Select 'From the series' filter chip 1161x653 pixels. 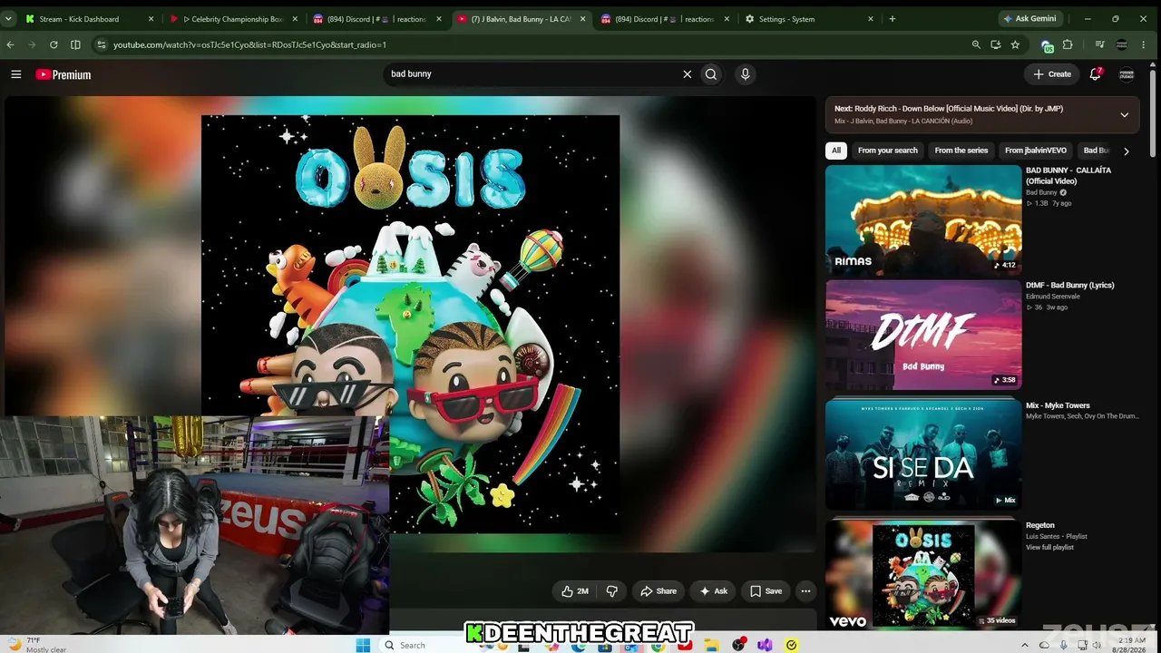(x=961, y=151)
